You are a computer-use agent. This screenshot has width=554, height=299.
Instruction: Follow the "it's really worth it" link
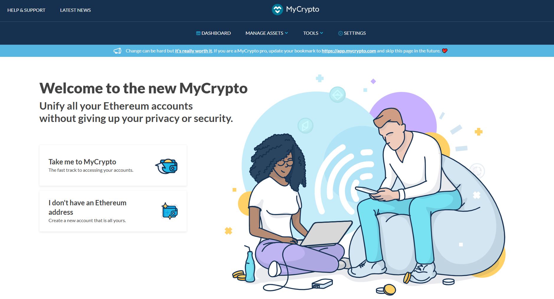pos(193,51)
